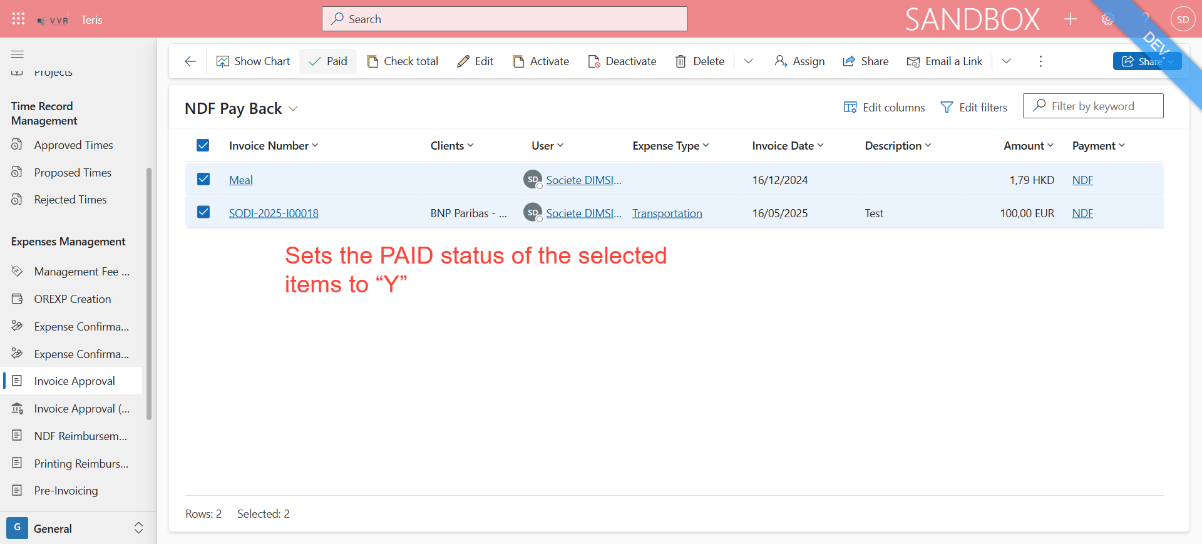Screen dimensions: 1202x544
Task: Click the back arrow in command bar
Action: click(190, 61)
